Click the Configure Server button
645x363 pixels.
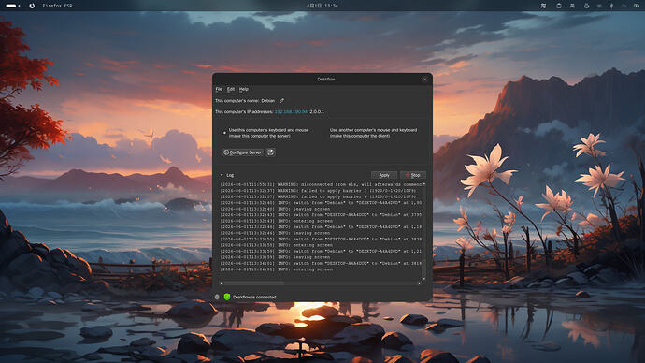coord(243,152)
